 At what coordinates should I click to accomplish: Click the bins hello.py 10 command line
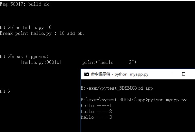coord(26,27)
